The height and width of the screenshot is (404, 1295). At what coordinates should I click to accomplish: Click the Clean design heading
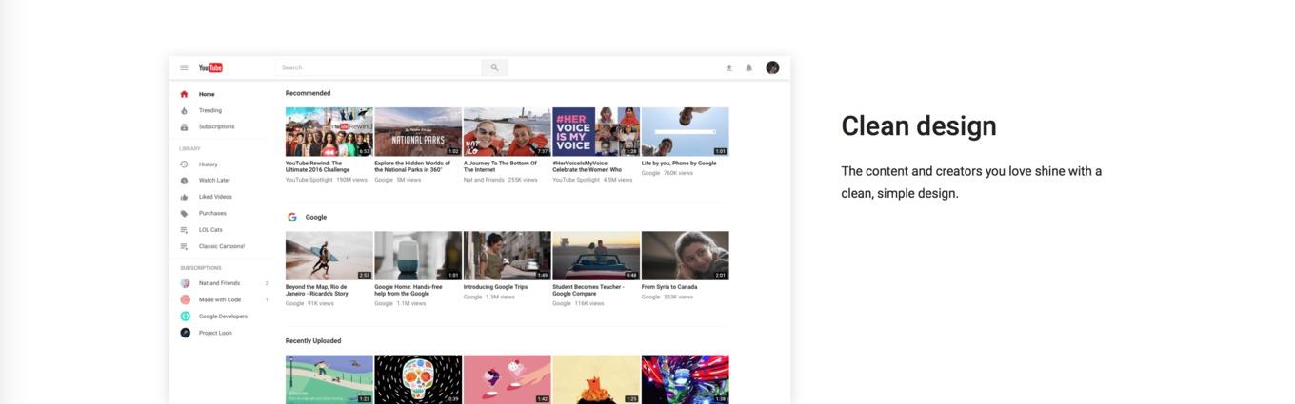[919, 126]
